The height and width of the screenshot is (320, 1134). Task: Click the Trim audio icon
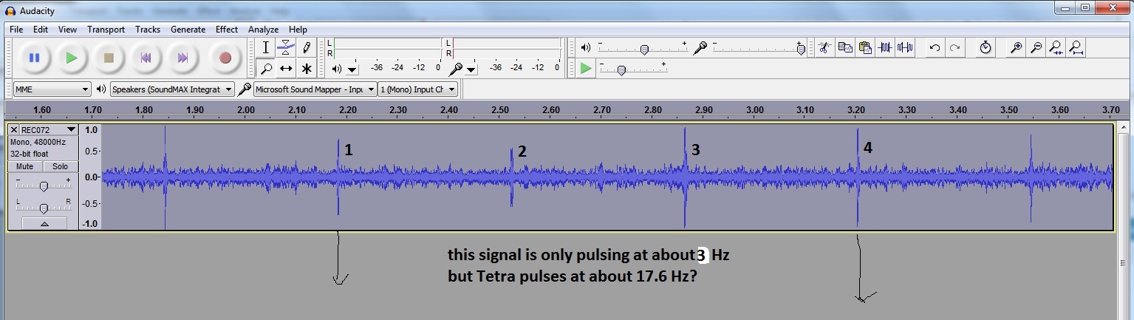pyautogui.click(x=885, y=48)
